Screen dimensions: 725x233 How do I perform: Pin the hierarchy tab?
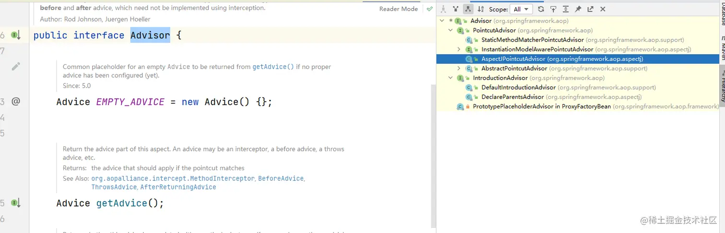[578, 9]
